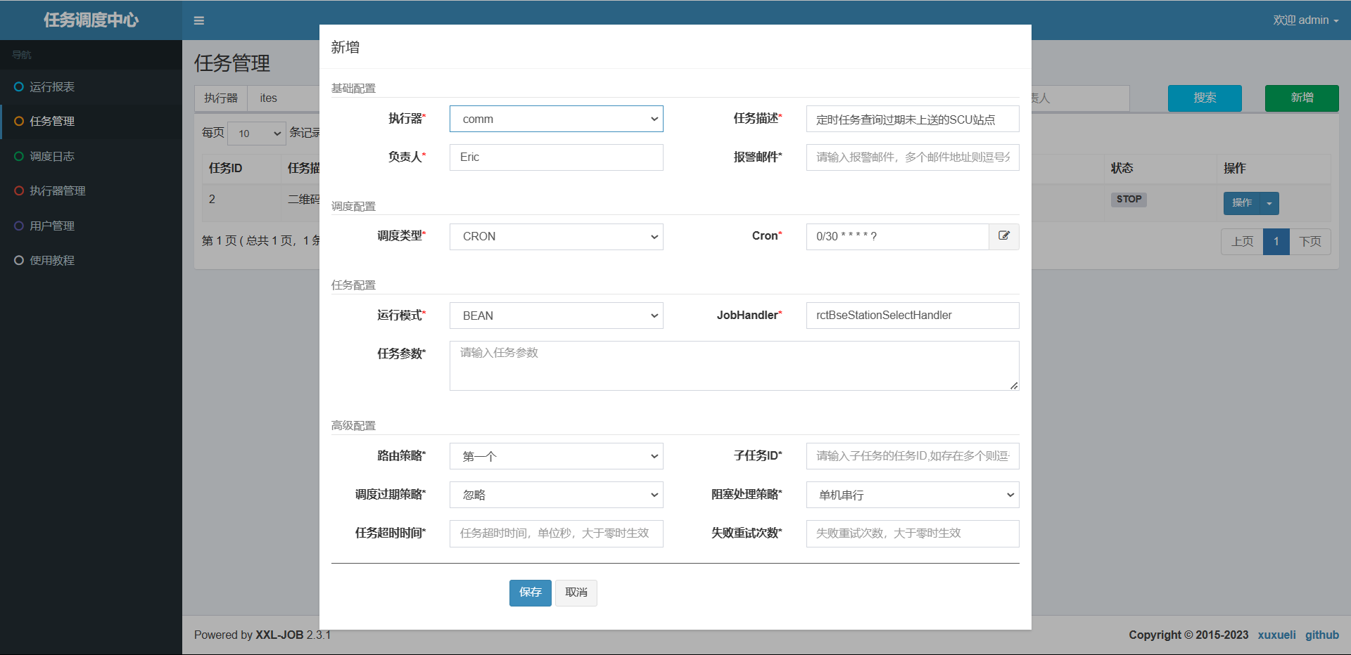Click the circle icon beside 执行器管理

click(19, 190)
